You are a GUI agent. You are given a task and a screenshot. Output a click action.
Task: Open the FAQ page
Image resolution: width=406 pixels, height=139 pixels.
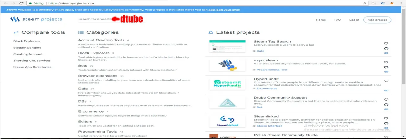(x=337, y=20)
